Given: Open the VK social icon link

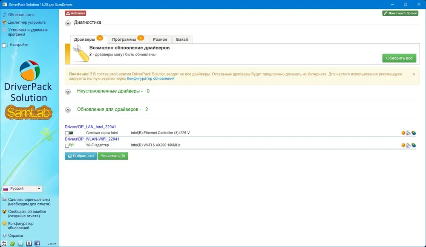Looking at the screenshot, I should [29, 243].
